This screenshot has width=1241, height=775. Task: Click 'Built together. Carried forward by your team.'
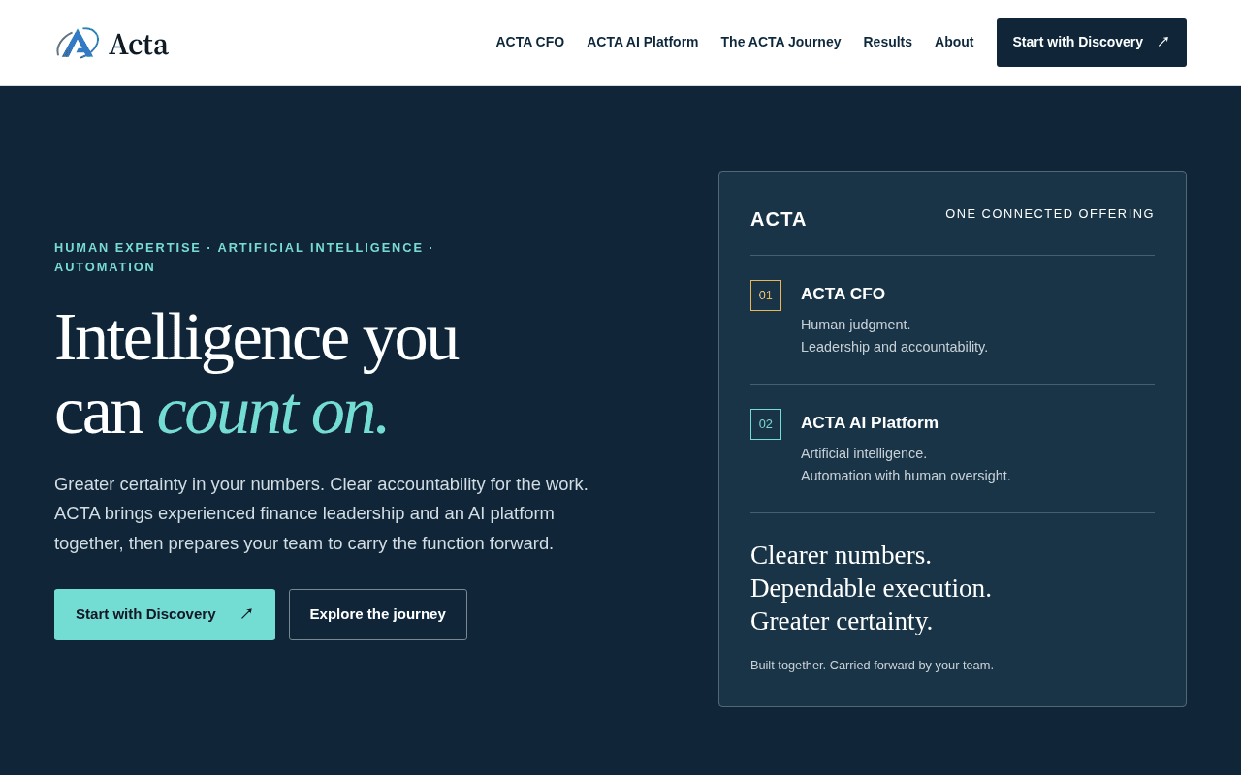click(x=873, y=666)
